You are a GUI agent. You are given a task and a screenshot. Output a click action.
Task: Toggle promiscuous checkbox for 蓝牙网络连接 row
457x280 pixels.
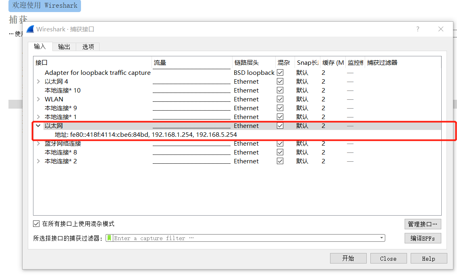click(x=280, y=144)
